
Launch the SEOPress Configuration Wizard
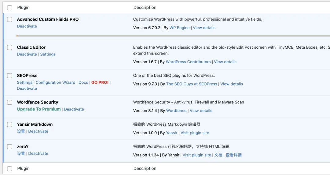pos(55,82)
